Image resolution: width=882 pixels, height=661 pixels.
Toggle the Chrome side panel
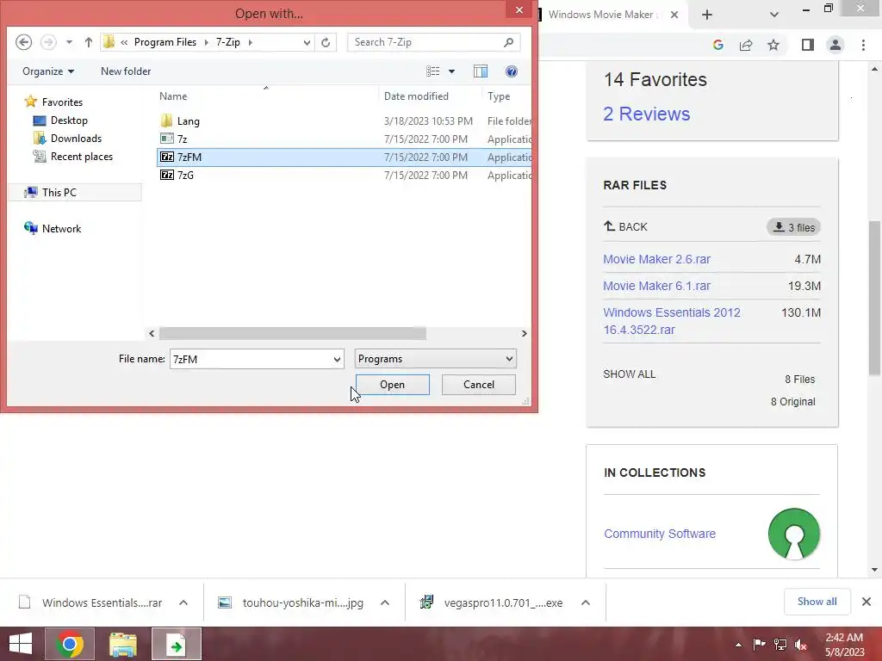click(x=808, y=45)
